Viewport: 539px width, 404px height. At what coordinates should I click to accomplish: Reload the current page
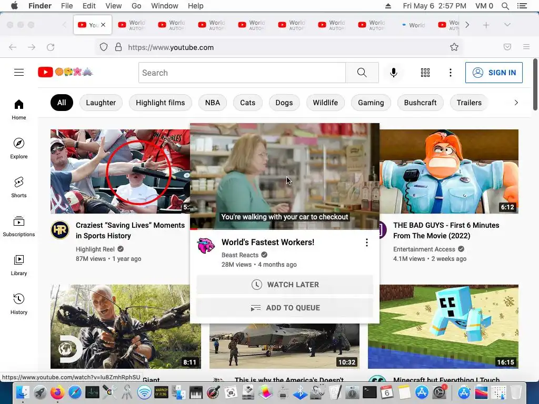51,47
